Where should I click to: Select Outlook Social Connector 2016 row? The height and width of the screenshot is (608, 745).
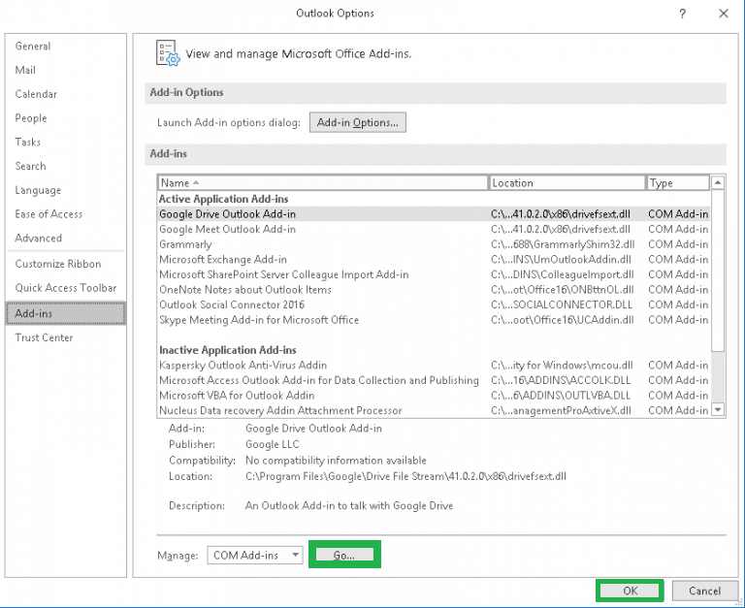tap(434, 304)
